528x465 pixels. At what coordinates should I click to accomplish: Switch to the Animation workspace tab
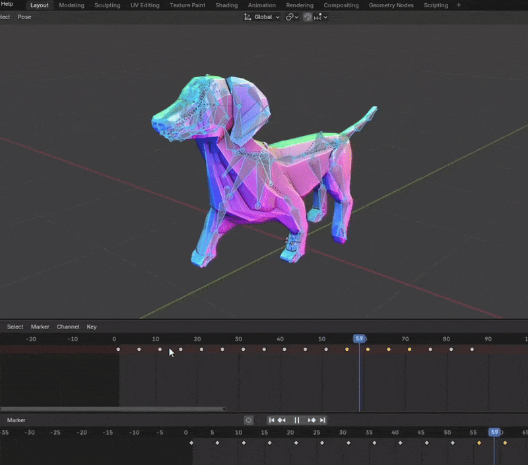point(261,5)
